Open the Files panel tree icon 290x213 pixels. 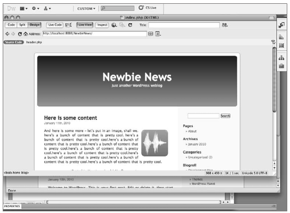pos(281,58)
